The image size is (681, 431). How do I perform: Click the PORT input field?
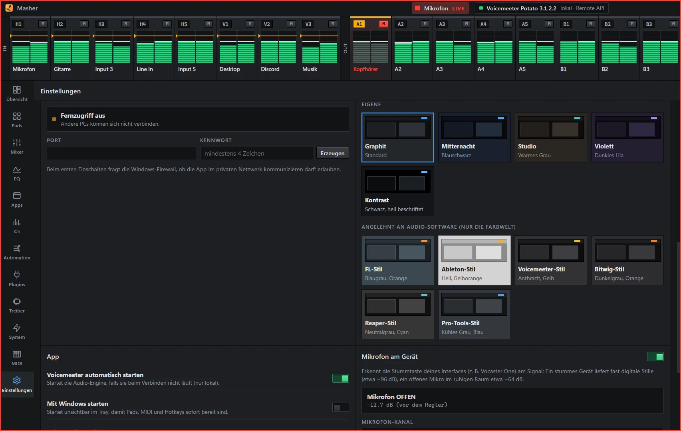121,153
